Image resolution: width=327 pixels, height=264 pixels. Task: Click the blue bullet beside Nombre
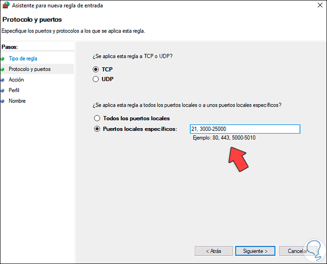click(x=3, y=101)
